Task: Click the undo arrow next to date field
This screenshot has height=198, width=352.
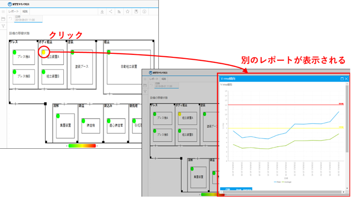Action: click(x=11, y=19)
